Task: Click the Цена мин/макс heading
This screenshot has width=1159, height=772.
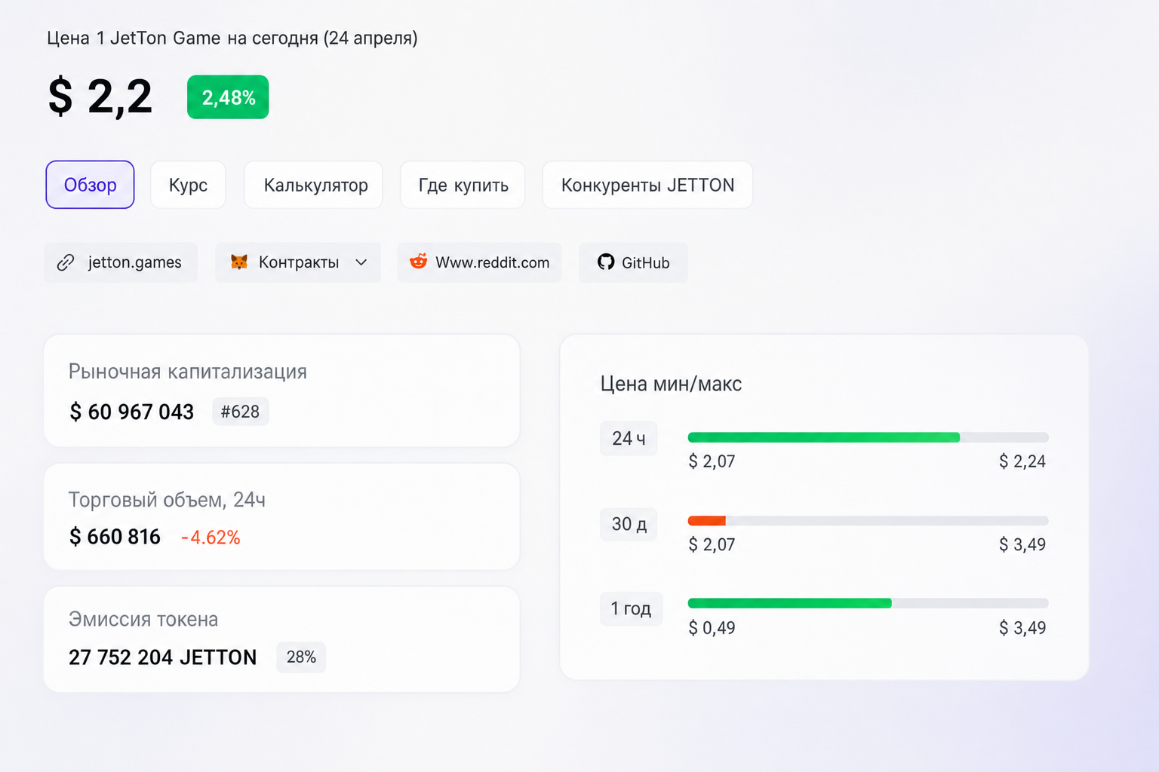Action: (x=671, y=384)
